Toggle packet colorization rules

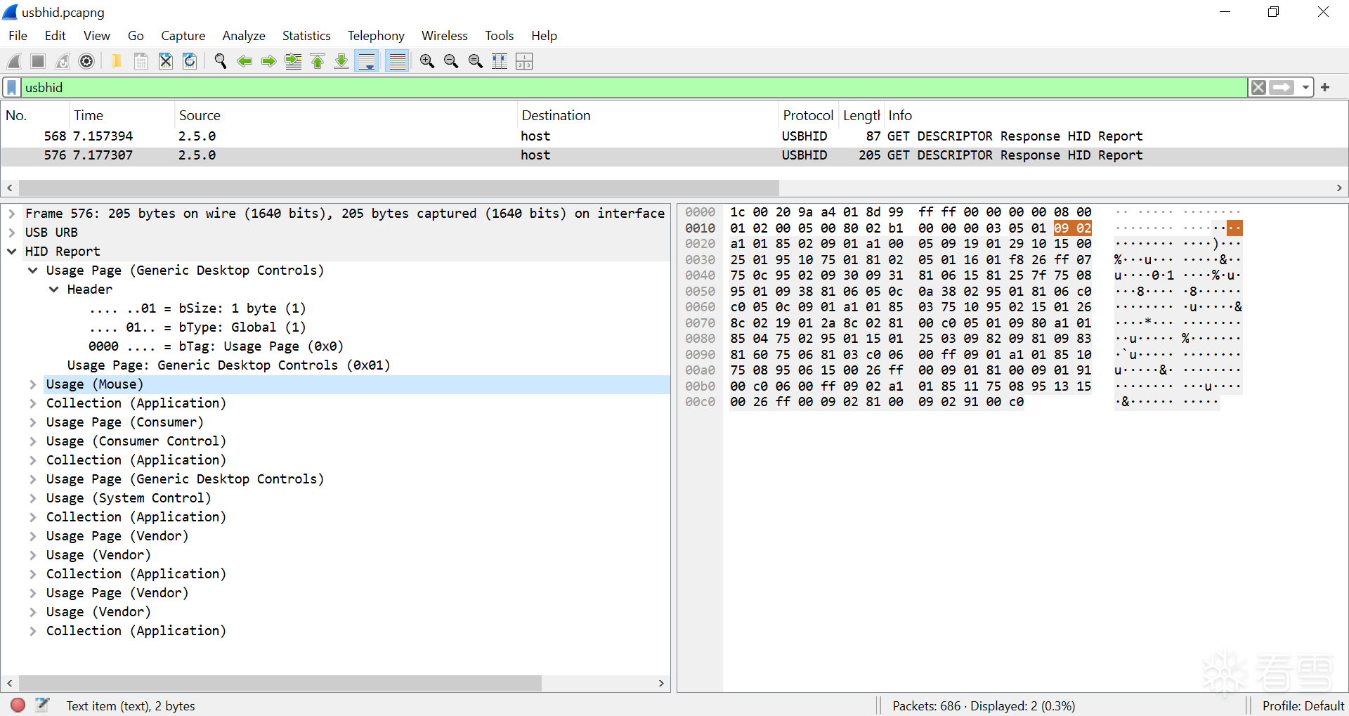[398, 62]
